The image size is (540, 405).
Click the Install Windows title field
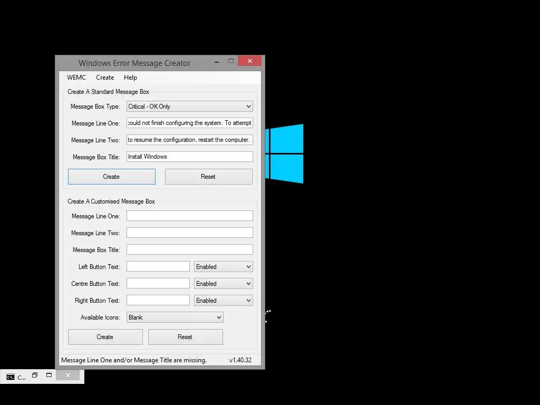tap(189, 157)
